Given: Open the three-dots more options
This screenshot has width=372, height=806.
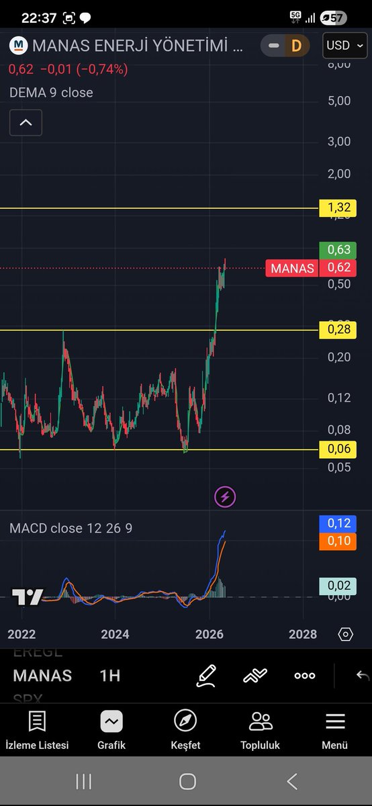Looking at the screenshot, I should pos(304,676).
